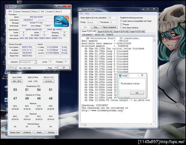Click the xtremesystems.org URL text

click(103, 111)
